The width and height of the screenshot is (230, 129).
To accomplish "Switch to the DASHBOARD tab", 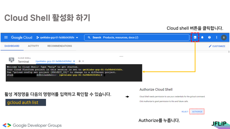I will tap(12, 46).
